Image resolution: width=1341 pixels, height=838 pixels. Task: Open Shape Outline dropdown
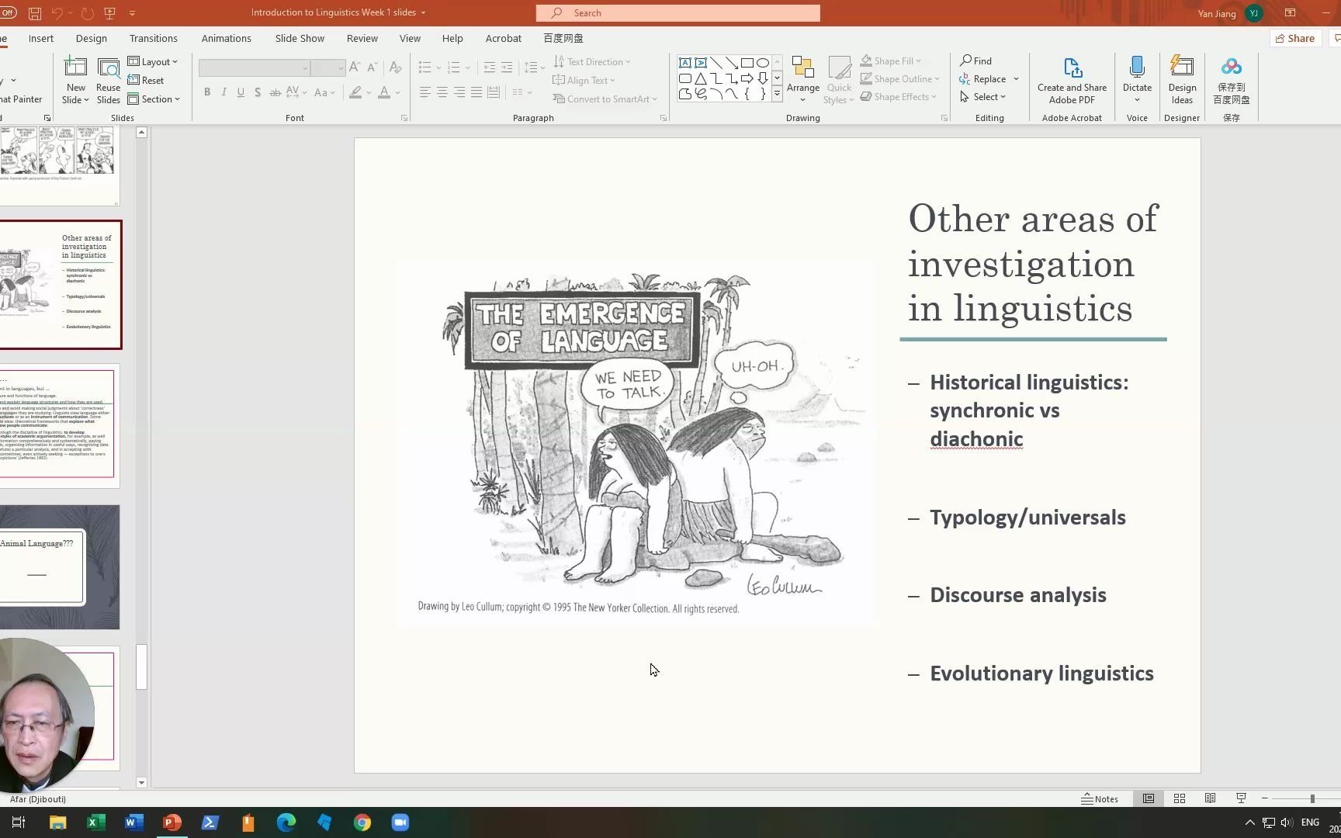click(x=900, y=78)
